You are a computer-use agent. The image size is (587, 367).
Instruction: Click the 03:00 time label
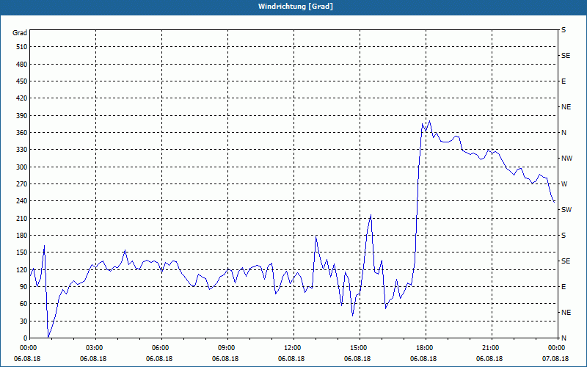pyautogui.click(x=95, y=347)
